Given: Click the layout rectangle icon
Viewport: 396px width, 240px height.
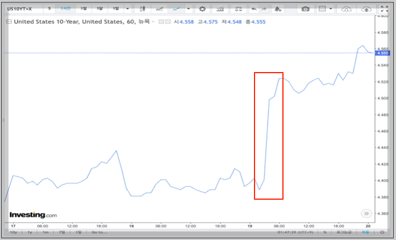Looking at the screenshot, I should click(x=322, y=9).
